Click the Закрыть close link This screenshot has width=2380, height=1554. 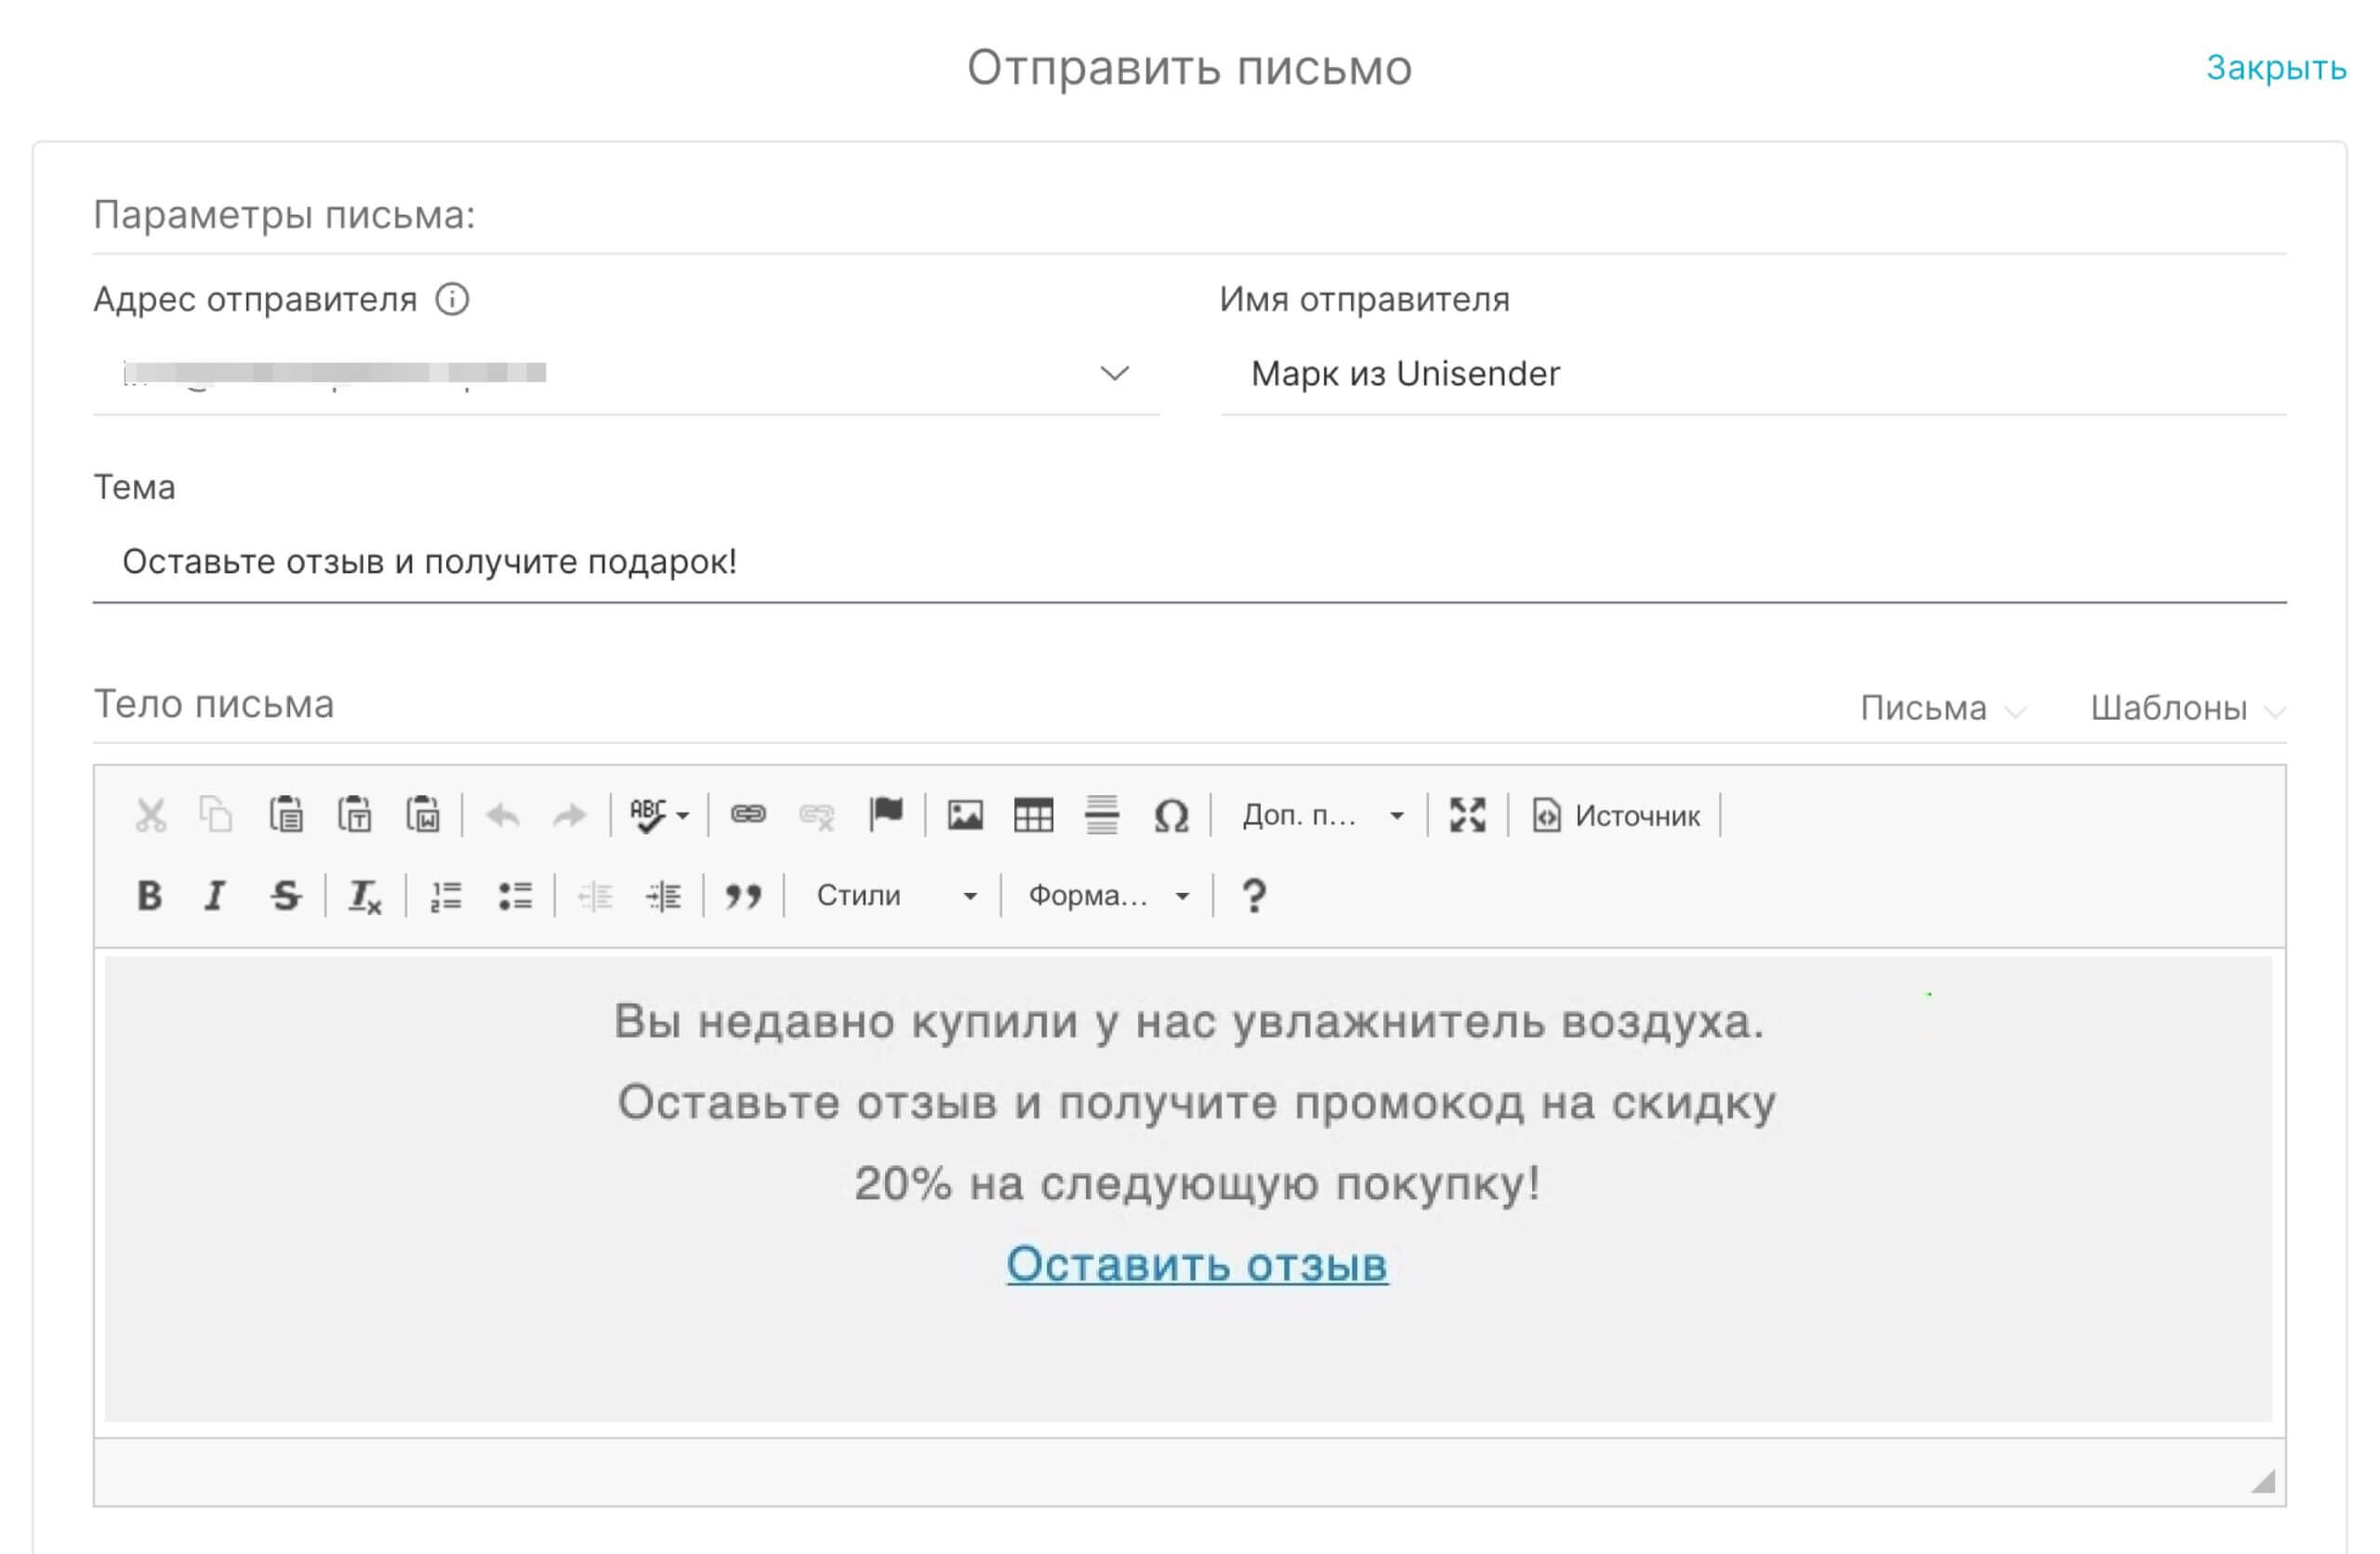pos(2275,68)
